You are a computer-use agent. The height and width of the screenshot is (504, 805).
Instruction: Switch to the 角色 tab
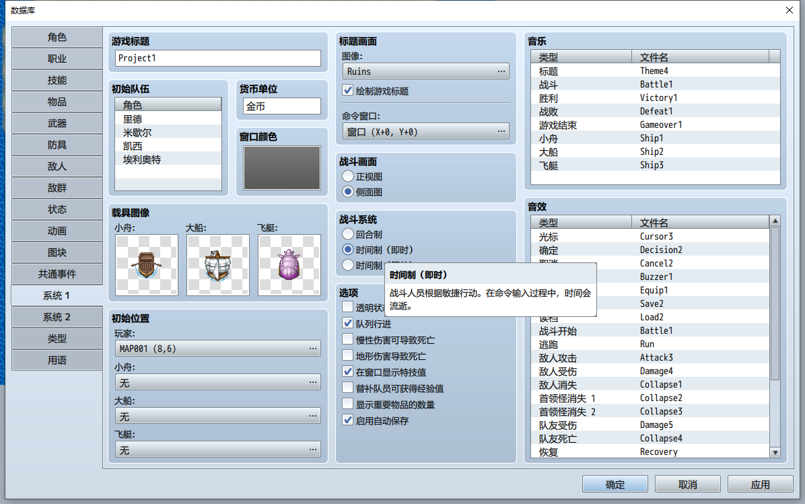tap(57, 37)
